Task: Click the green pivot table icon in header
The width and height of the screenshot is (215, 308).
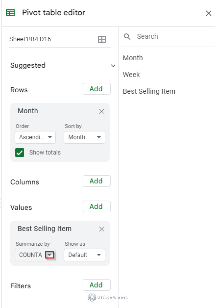Action: click(x=10, y=13)
